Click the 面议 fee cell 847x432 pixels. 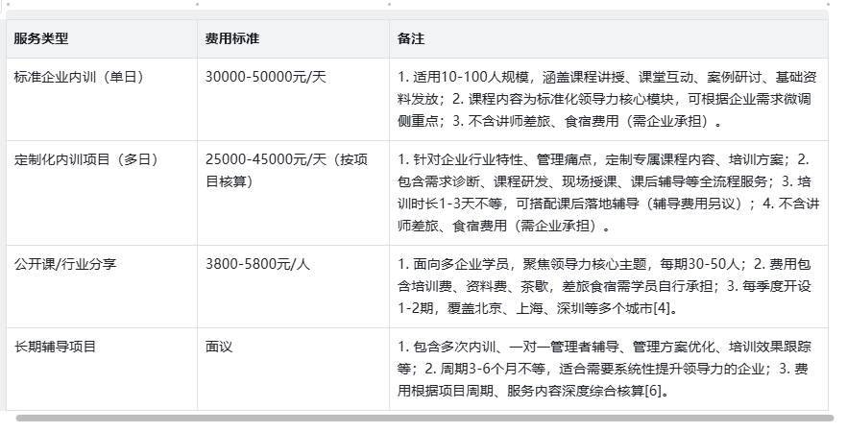pyautogui.click(x=218, y=347)
